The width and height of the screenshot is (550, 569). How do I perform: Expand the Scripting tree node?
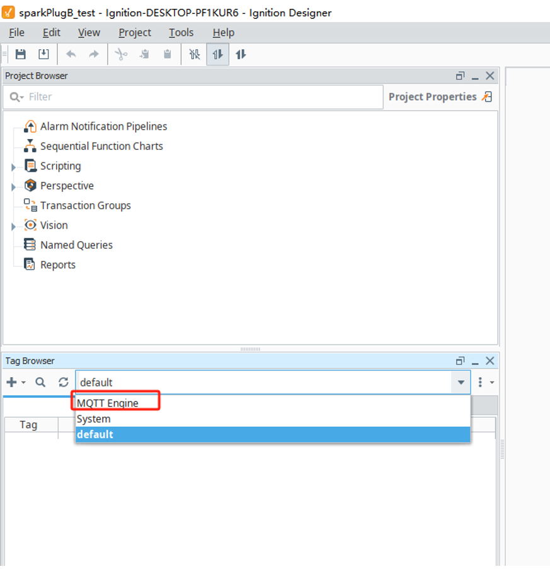[x=13, y=167]
